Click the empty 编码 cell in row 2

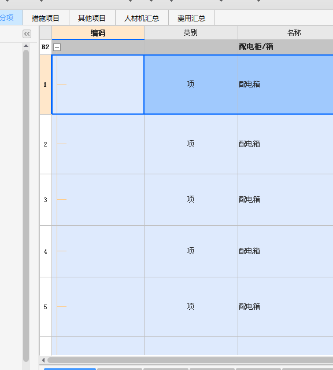point(98,144)
